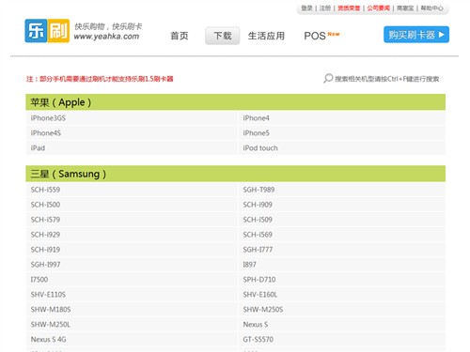Open the red 资质荣誉 link
The width and height of the screenshot is (470, 352).
pyautogui.click(x=349, y=8)
